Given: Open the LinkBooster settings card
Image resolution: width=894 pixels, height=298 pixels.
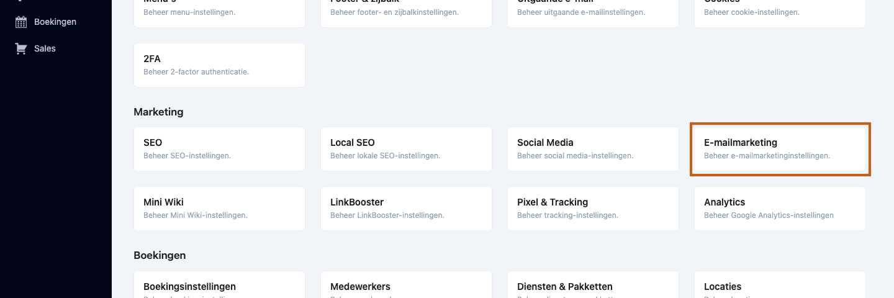Looking at the screenshot, I should point(406,209).
